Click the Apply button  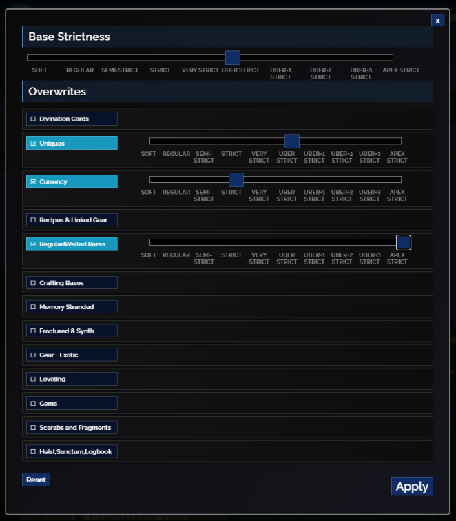tap(412, 486)
